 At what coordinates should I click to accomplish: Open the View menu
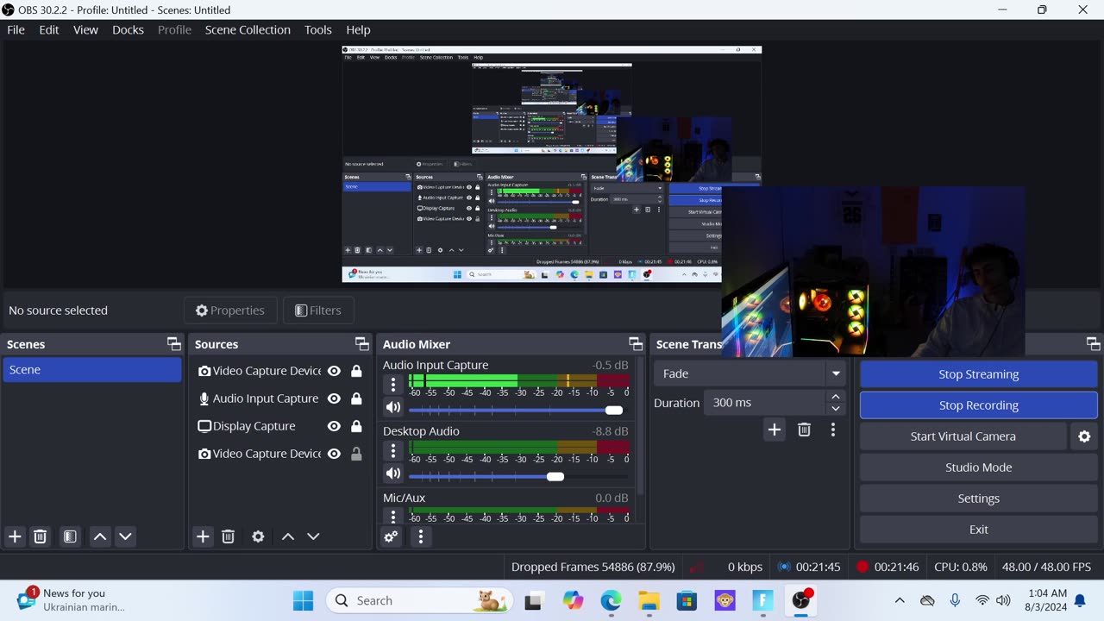point(85,29)
